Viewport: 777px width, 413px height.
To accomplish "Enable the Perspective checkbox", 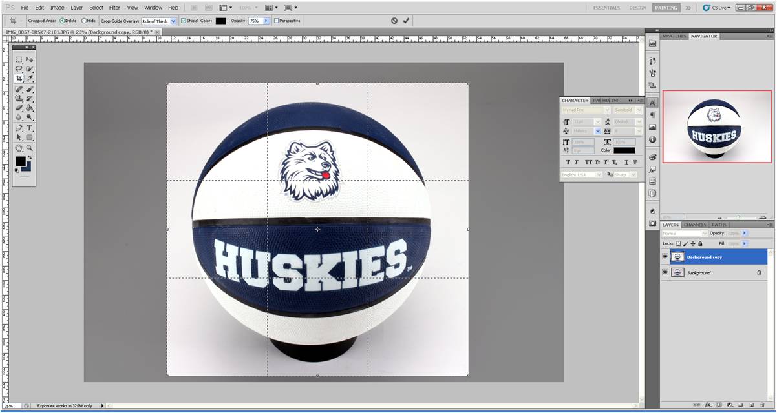I will 277,21.
